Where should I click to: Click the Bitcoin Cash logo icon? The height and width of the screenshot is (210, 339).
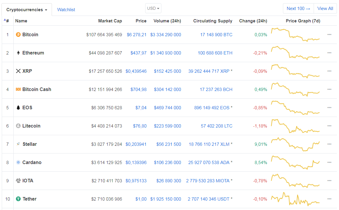click(x=18, y=89)
